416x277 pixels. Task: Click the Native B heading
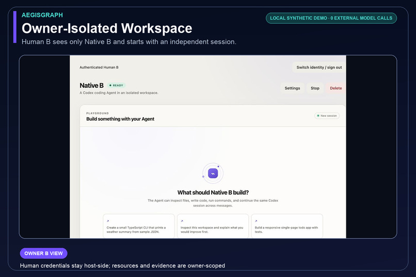pyautogui.click(x=91, y=85)
